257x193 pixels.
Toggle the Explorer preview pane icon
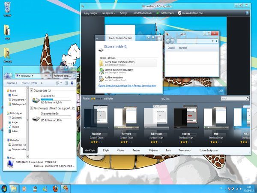tap(66, 83)
